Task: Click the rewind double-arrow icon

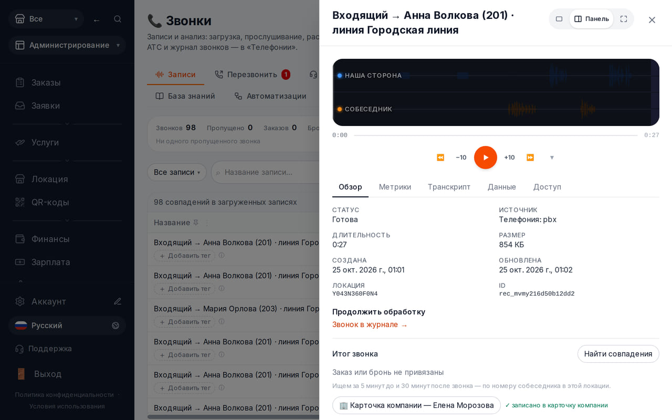Action: [x=440, y=157]
